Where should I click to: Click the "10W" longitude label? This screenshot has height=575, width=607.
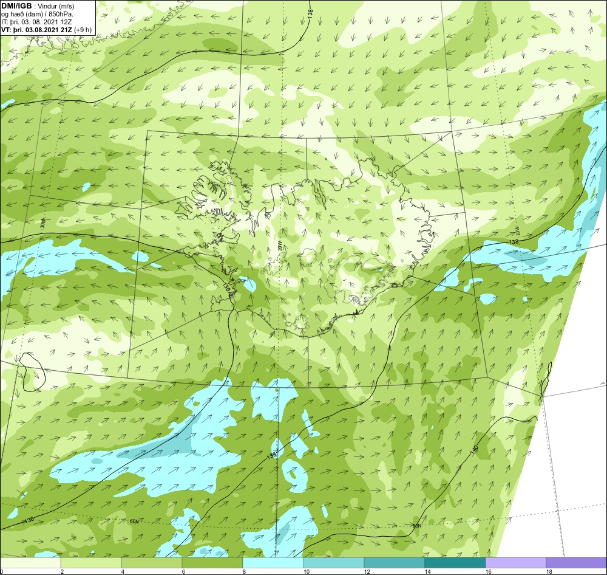pyautogui.click(x=517, y=230)
